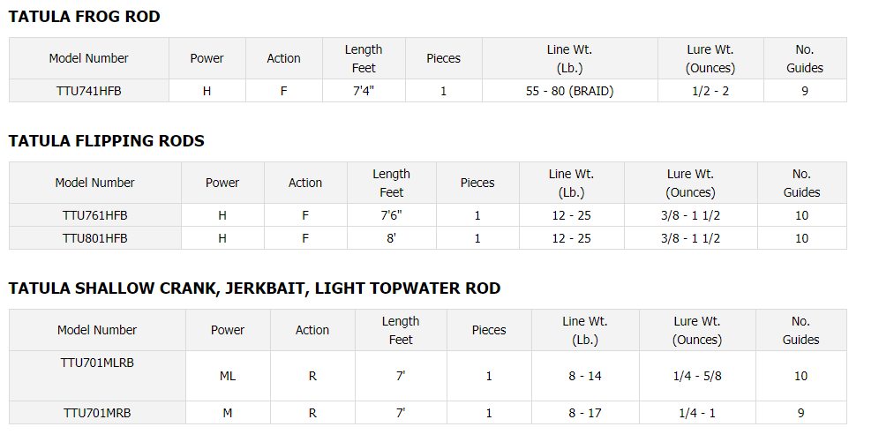This screenshot has height=442, width=879.
Task: Click the 7'6" length cell
Action: pyautogui.click(x=391, y=214)
